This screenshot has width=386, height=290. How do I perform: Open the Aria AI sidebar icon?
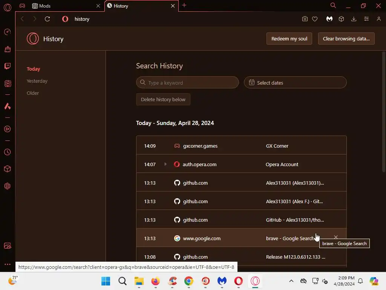[x=8, y=106]
